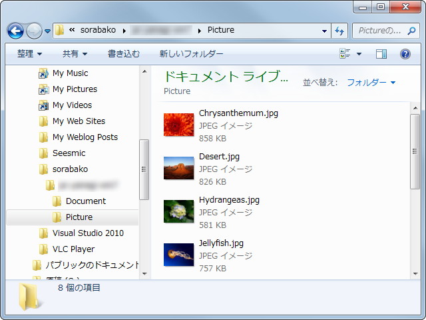
Task: Click Picture folder icon in tree
Action: pyautogui.click(x=57, y=217)
